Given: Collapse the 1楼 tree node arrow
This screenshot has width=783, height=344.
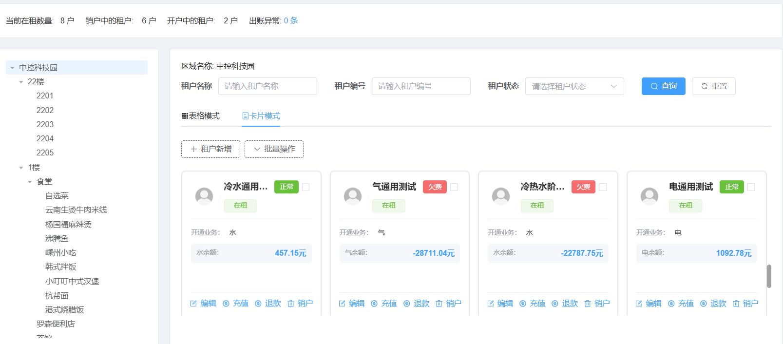Looking at the screenshot, I should click(21, 168).
